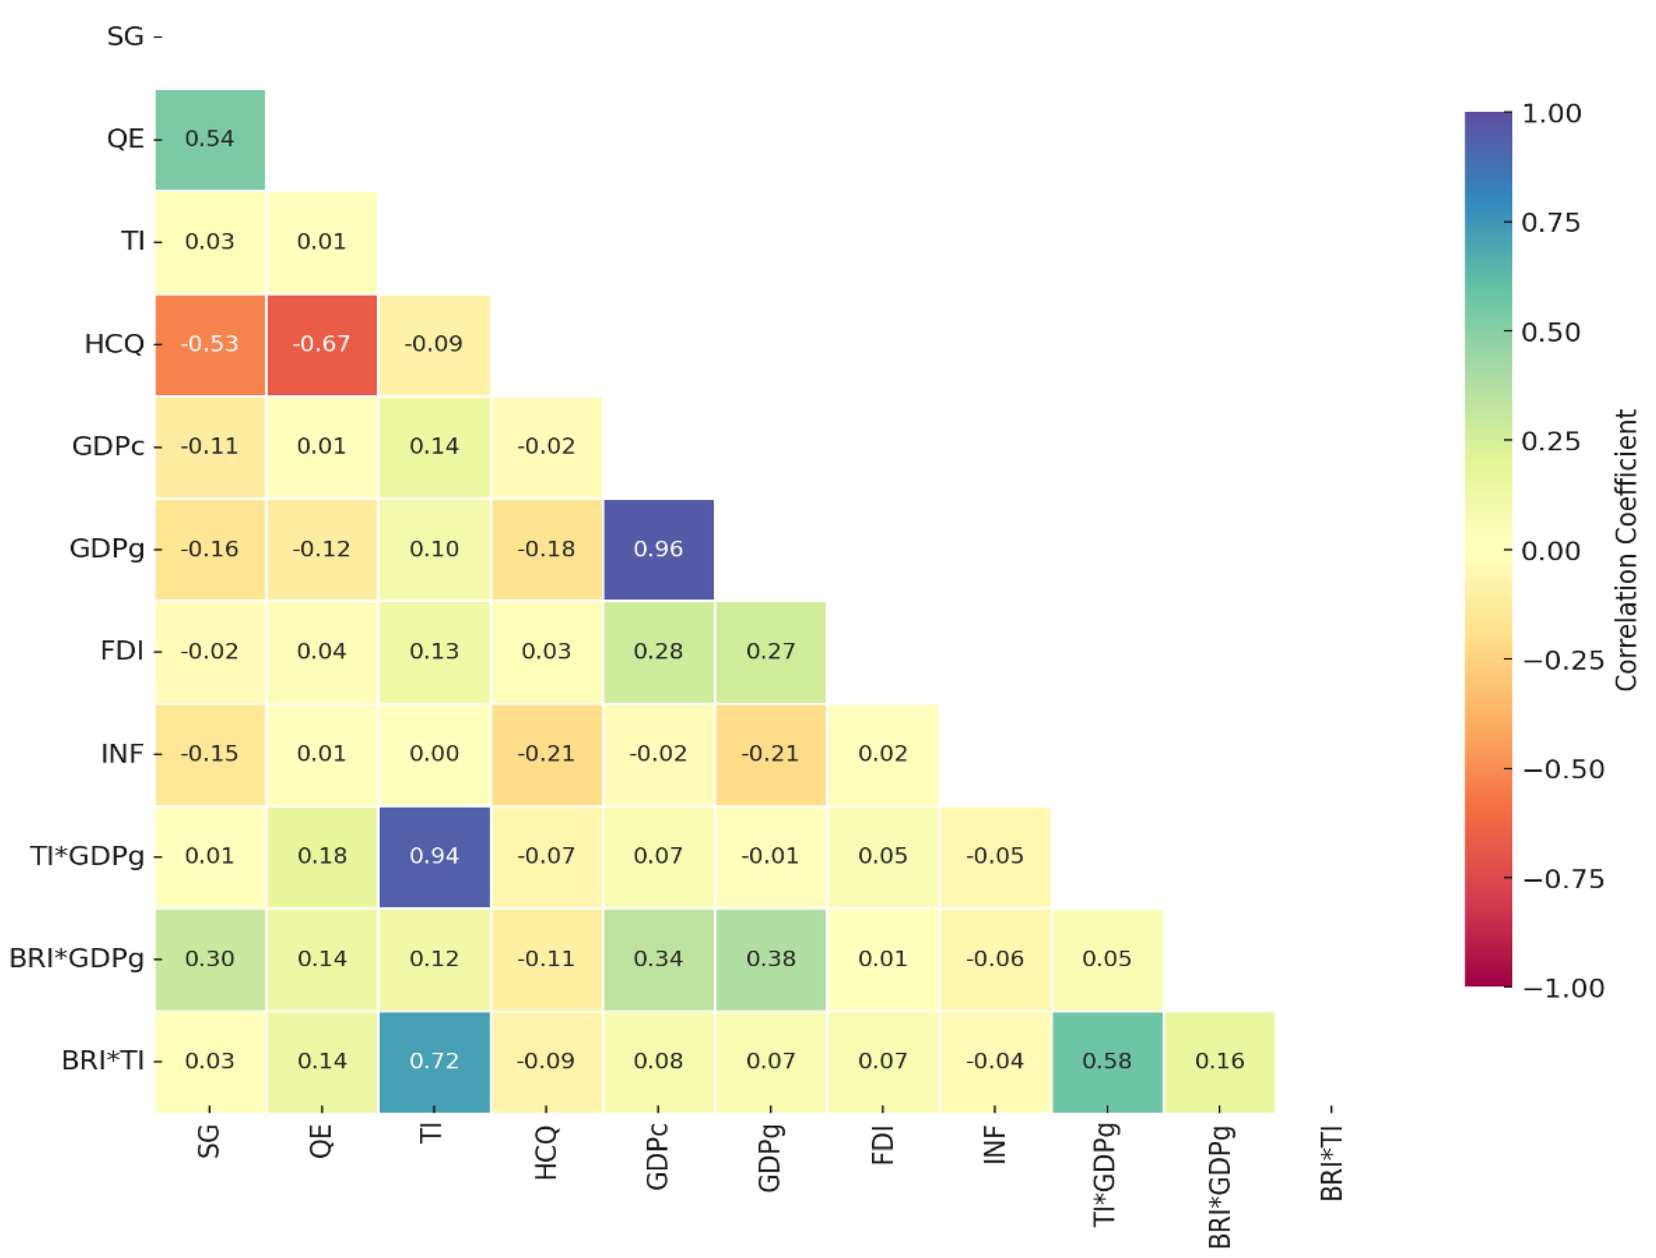
Task: Select the 0.30 BRI*GDPg and SG cell
Action: (210, 958)
